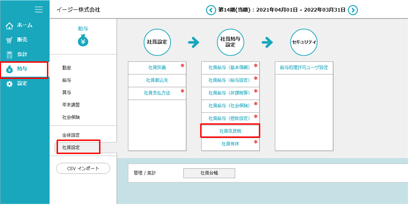Select 全体設定 in the side menu

[71, 135]
